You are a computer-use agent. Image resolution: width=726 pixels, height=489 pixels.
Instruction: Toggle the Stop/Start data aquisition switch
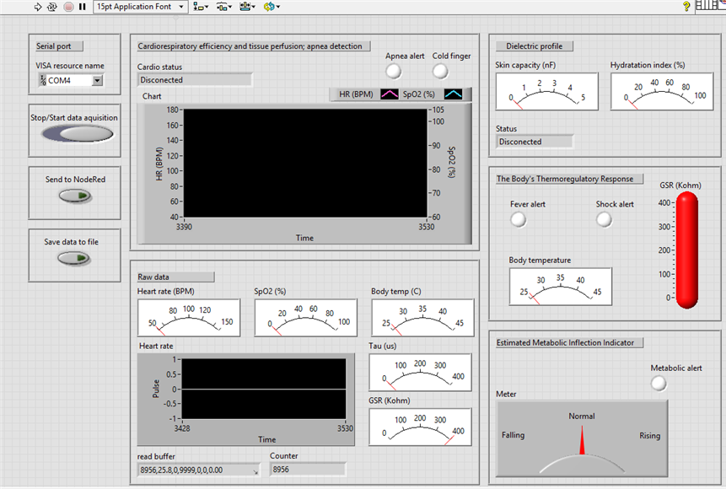(78, 134)
